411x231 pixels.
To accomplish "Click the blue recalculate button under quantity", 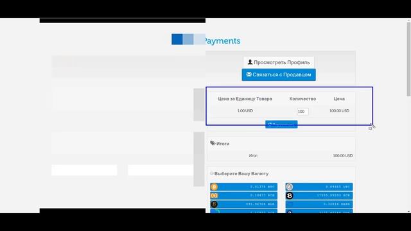I will 281,124.
